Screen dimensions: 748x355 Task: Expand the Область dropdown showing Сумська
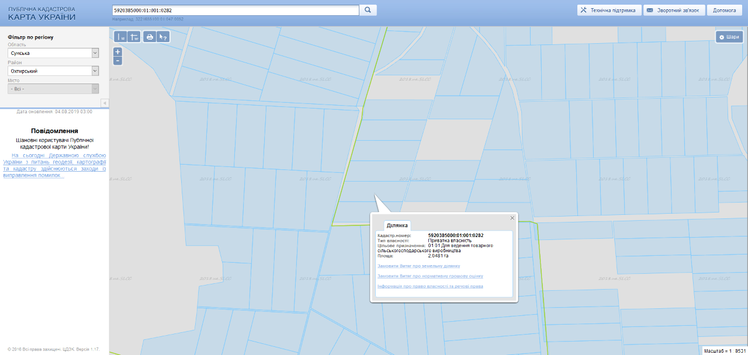53,53
